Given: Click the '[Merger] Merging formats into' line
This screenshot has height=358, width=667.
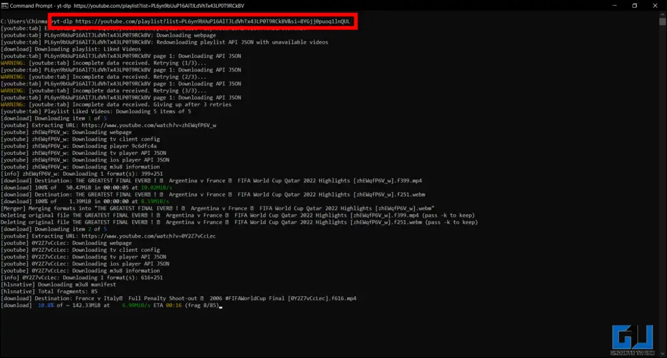Looking at the screenshot, I should click(218, 208).
